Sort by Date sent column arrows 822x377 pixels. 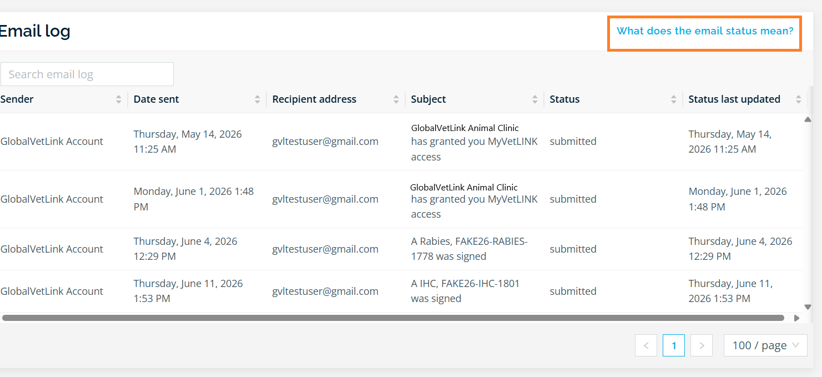tap(258, 99)
